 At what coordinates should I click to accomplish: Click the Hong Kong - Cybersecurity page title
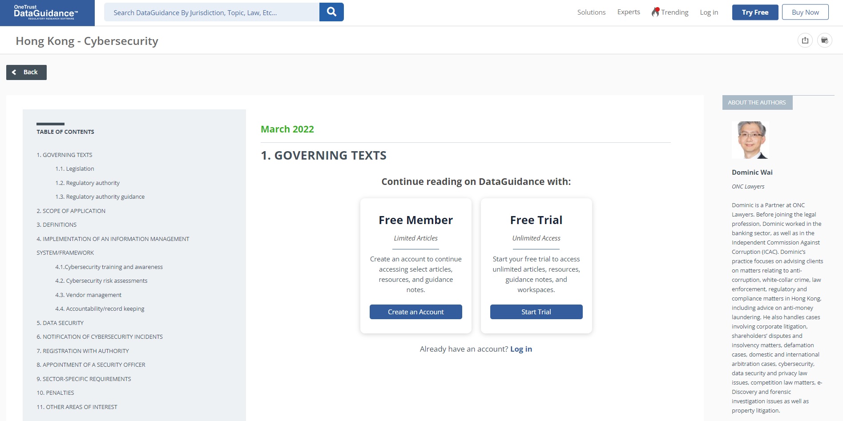(x=87, y=41)
